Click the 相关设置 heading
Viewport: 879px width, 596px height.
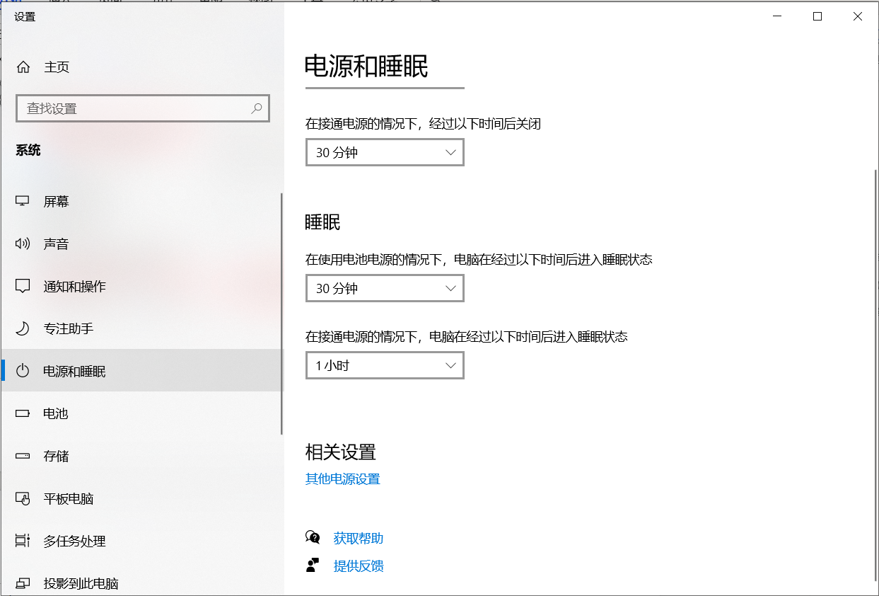340,452
